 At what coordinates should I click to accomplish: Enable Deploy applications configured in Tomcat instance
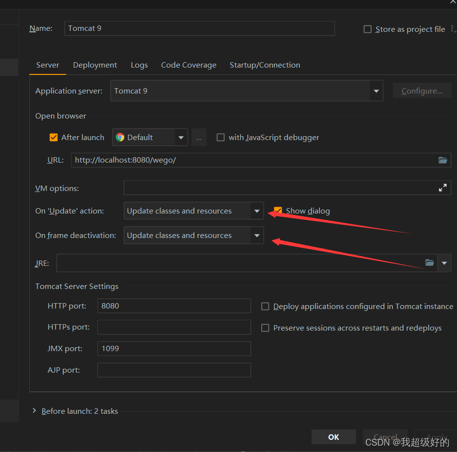pyautogui.click(x=265, y=306)
